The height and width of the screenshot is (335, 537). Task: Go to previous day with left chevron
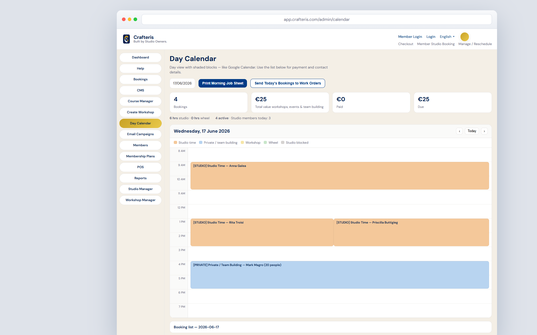[459, 131]
